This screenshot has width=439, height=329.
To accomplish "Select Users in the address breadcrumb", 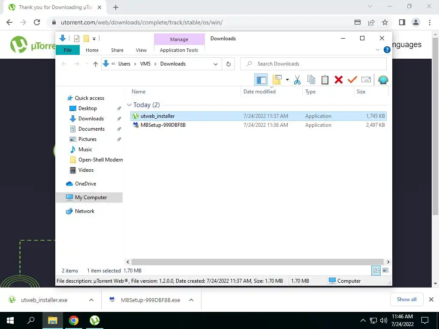I will click(x=124, y=64).
